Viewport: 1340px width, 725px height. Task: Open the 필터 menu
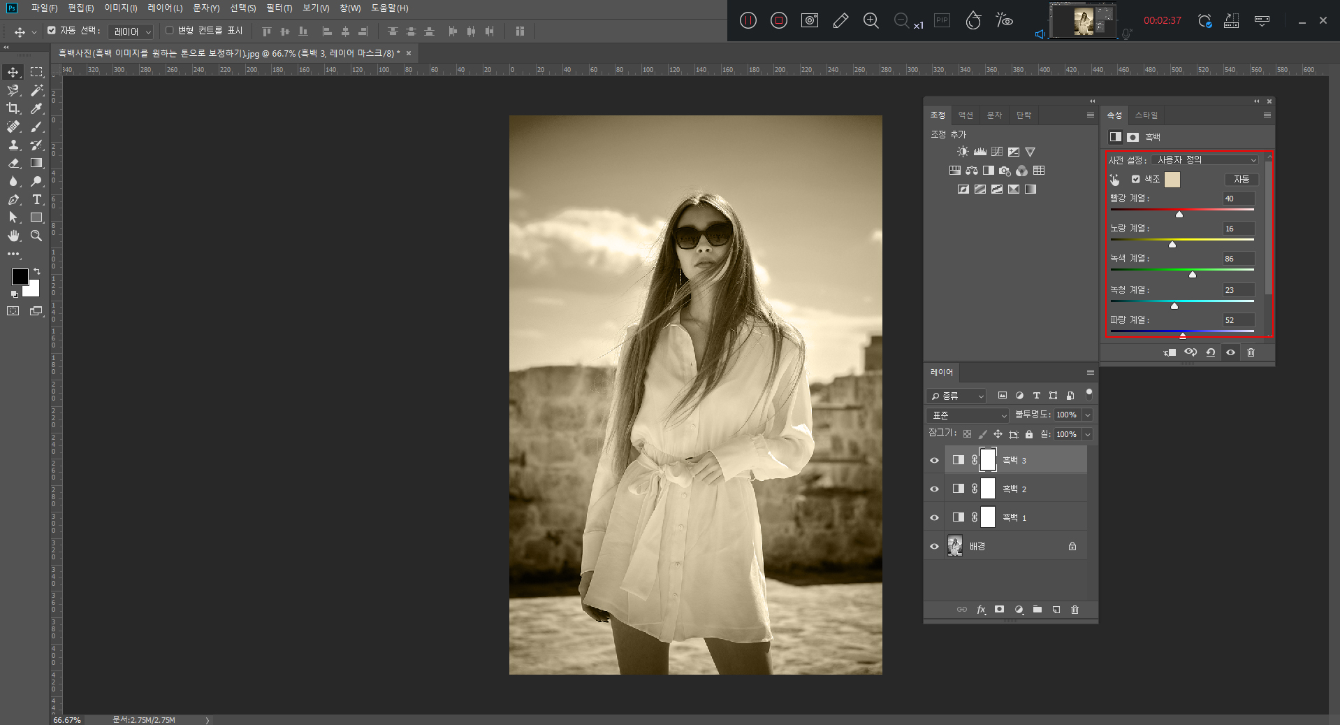tap(279, 8)
